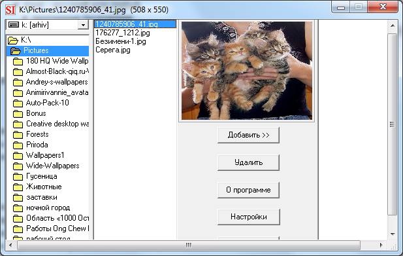Click the Wallpapers1 folder icon
Image resolution: width=403 pixels, height=256 pixels.
tap(18, 156)
